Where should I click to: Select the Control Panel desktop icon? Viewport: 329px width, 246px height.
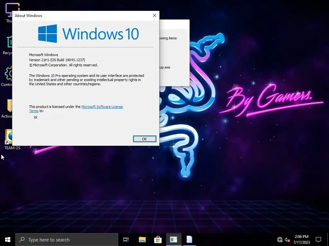(7, 76)
